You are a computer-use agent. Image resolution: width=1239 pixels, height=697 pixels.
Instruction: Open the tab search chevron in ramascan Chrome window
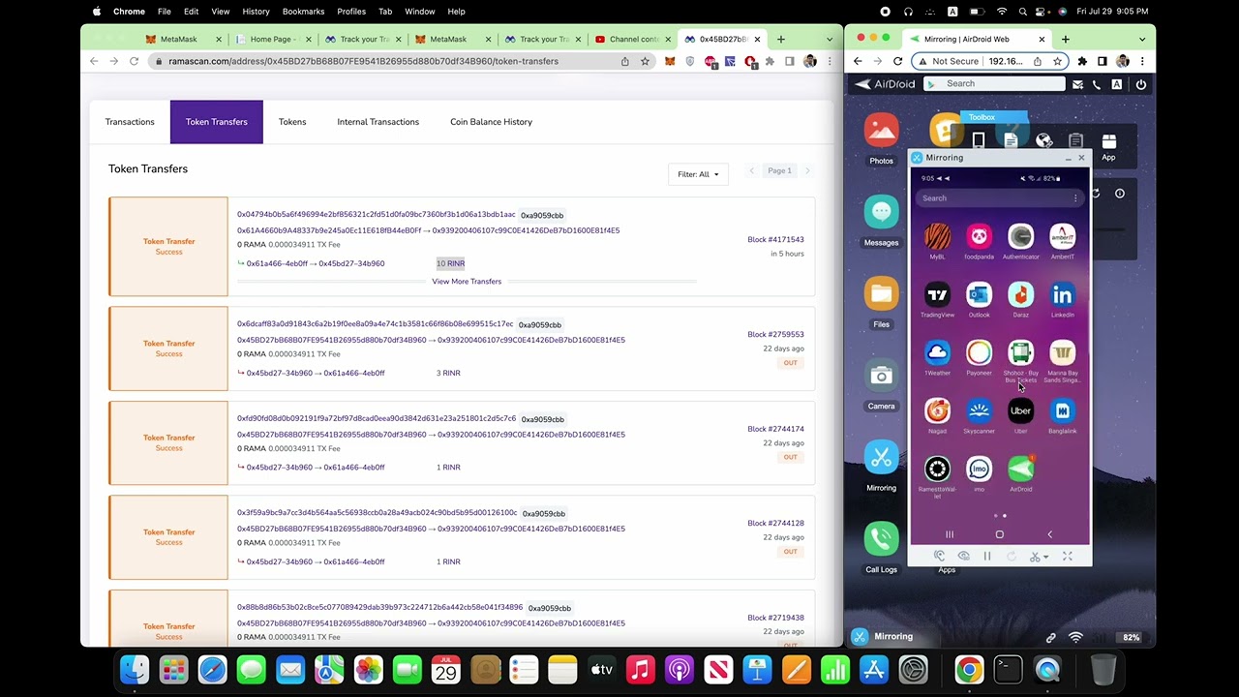830,40
